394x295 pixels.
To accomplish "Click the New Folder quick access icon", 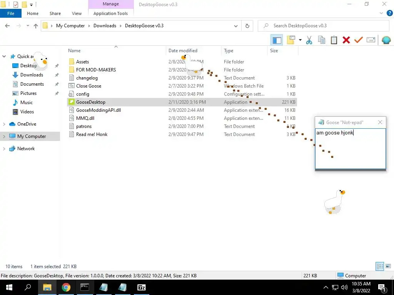I will point(24,4).
